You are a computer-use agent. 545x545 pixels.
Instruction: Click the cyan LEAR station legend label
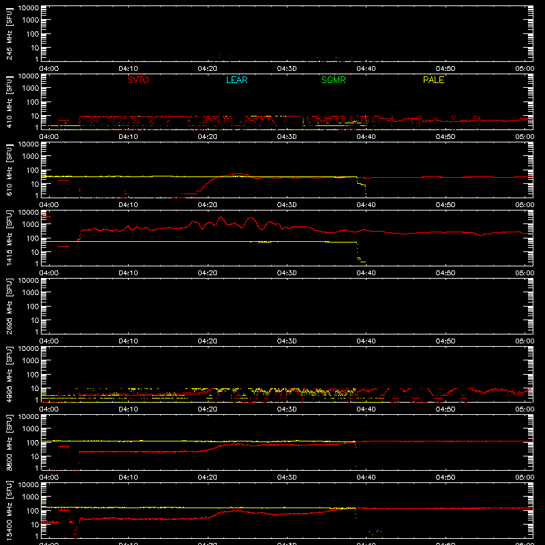[x=236, y=80]
